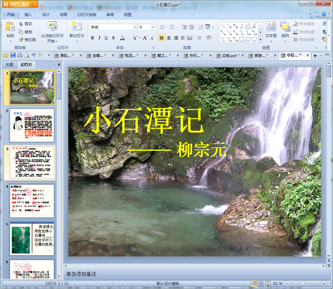The height and width of the screenshot is (289, 333).
Task: Toggle align right paragraph button
Action: pyautogui.click(x=176, y=38)
